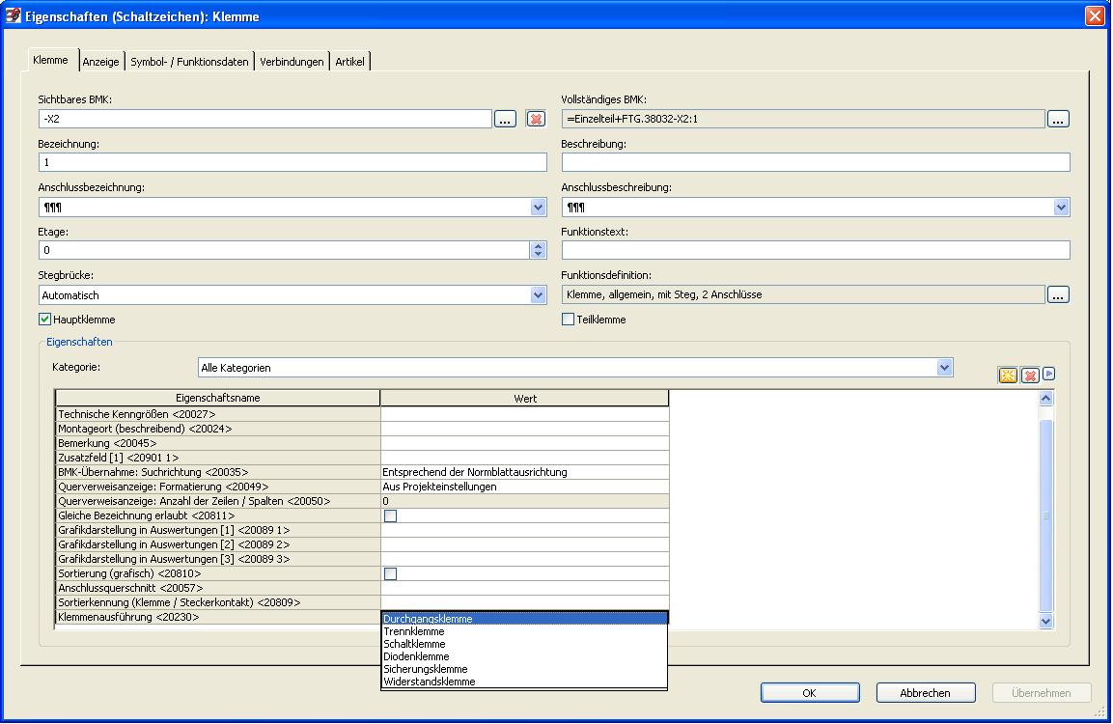Image resolution: width=1113 pixels, height=724 pixels.
Task: Tick the Gleiche Bezeichnung erlaubt checkbox
Action: click(x=391, y=516)
